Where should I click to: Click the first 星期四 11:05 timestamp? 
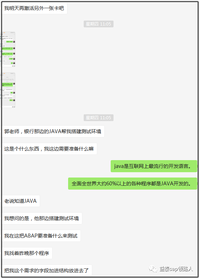[x=99, y=24]
